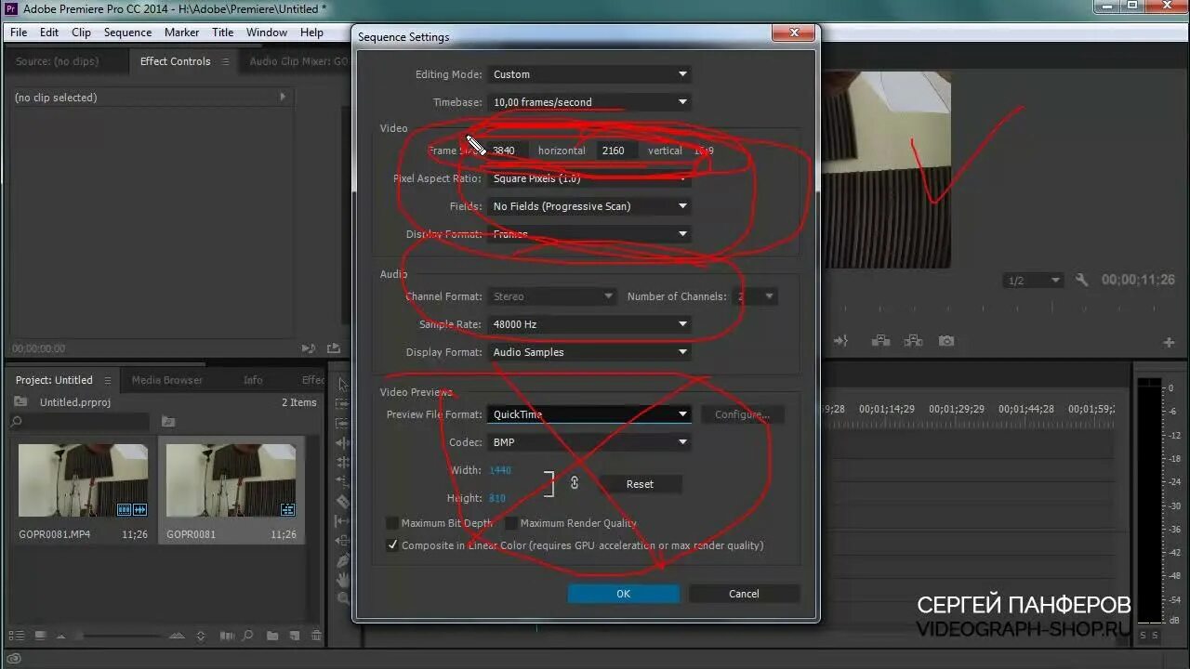Viewport: 1190px width, 669px height.
Task: Open the Project panel menu icon
Action: click(x=108, y=380)
